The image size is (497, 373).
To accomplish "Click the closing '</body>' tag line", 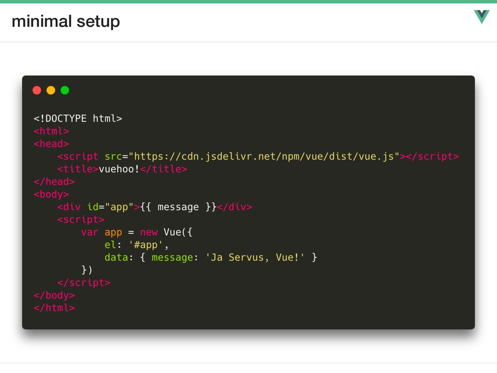I will (54, 296).
